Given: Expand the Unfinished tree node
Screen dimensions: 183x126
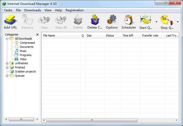Looking at the screenshot, I should tap(7, 63).
